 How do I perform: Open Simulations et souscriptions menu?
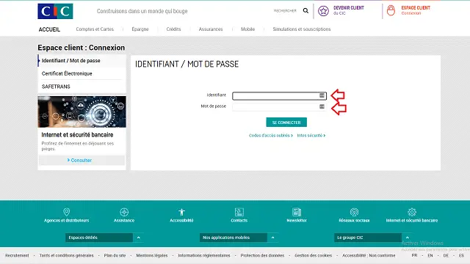click(302, 29)
